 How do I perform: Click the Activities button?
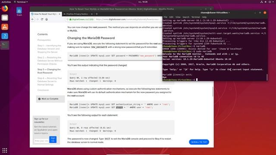[6, 2]
